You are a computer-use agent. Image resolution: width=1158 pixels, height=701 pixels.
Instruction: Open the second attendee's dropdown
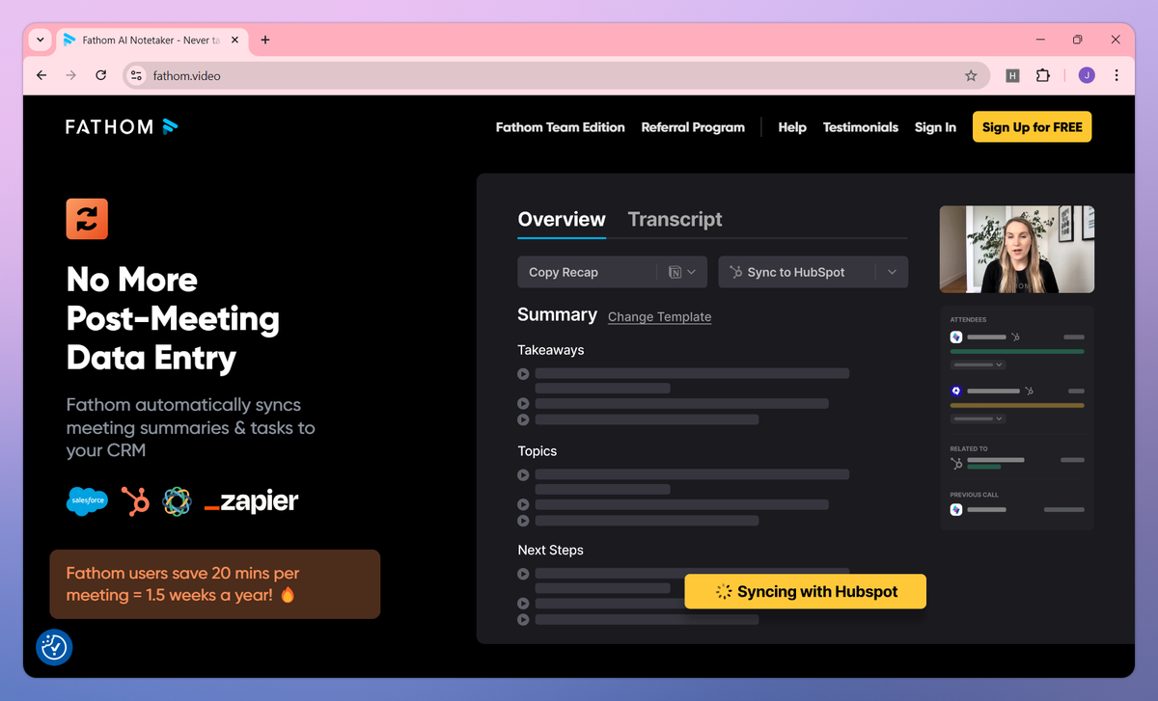click(x=978, y=418)
